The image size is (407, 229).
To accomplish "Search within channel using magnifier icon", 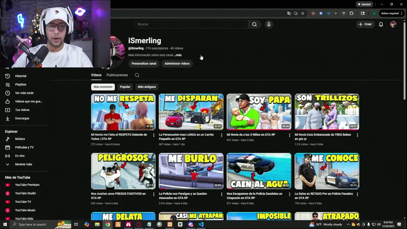I will [x=137, y=75].
